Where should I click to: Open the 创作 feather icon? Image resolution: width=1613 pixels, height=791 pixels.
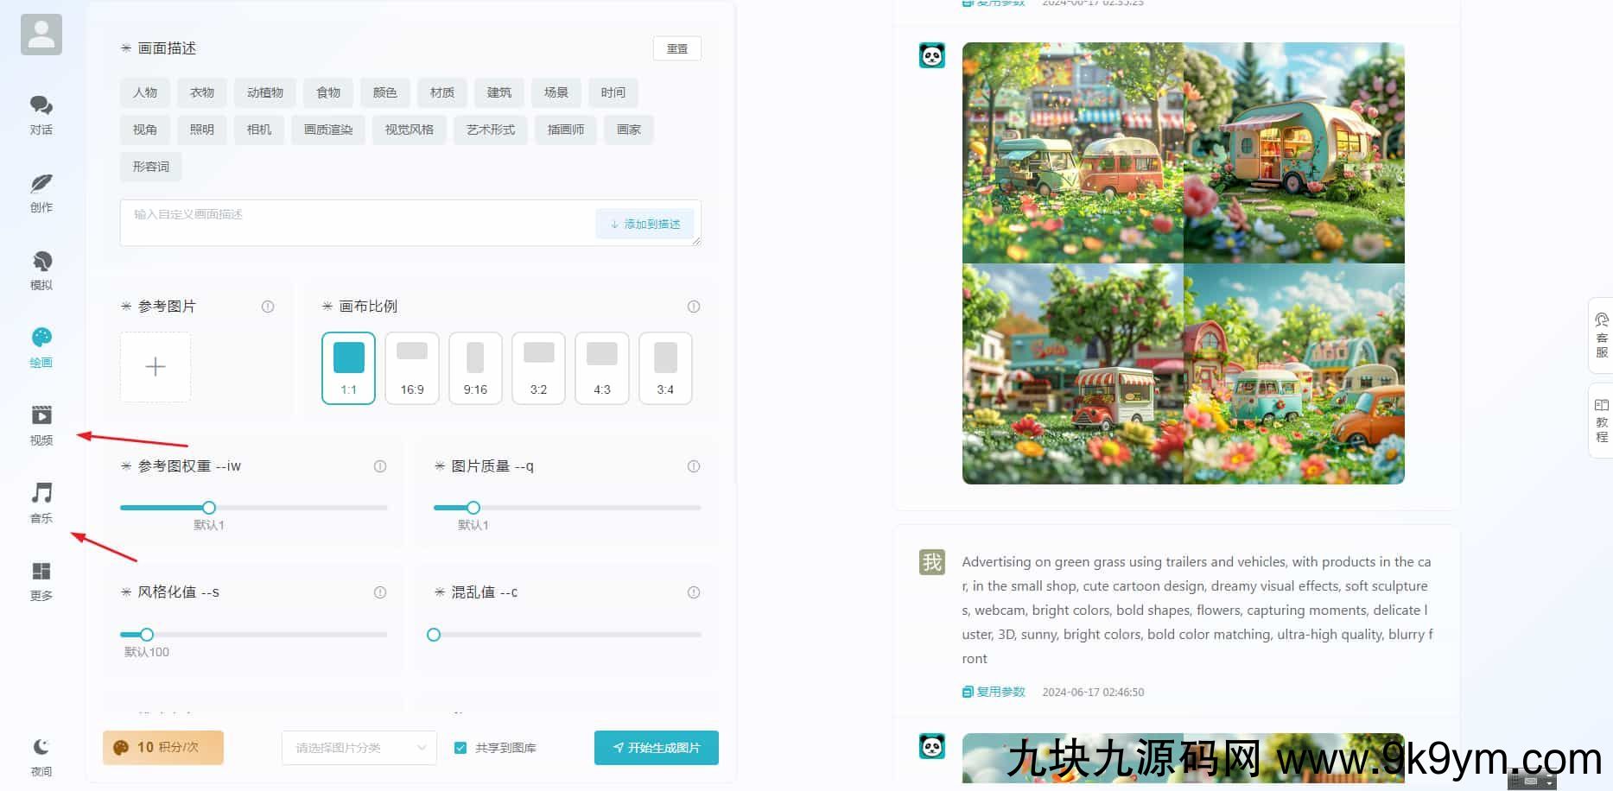[x=41, y=184]
